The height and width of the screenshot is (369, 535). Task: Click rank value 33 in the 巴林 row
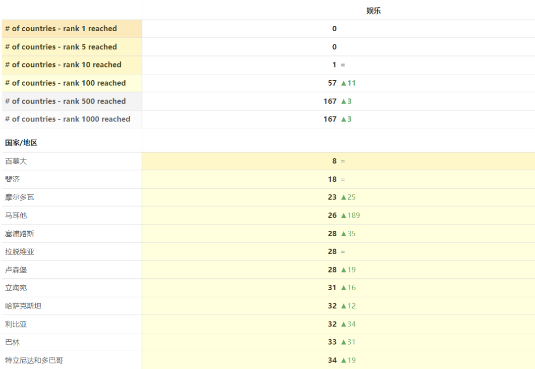click(x=332, y=342)
